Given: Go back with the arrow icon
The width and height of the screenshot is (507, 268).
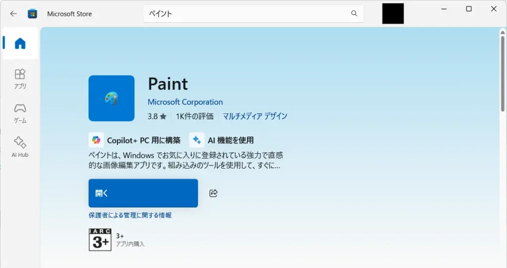Looking at the screenshot, I should click(13, 13).
